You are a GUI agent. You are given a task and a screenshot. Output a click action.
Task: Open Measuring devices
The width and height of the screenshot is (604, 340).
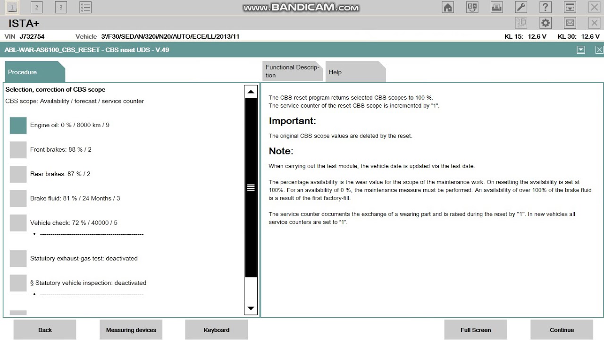click(x=131, y=330)
